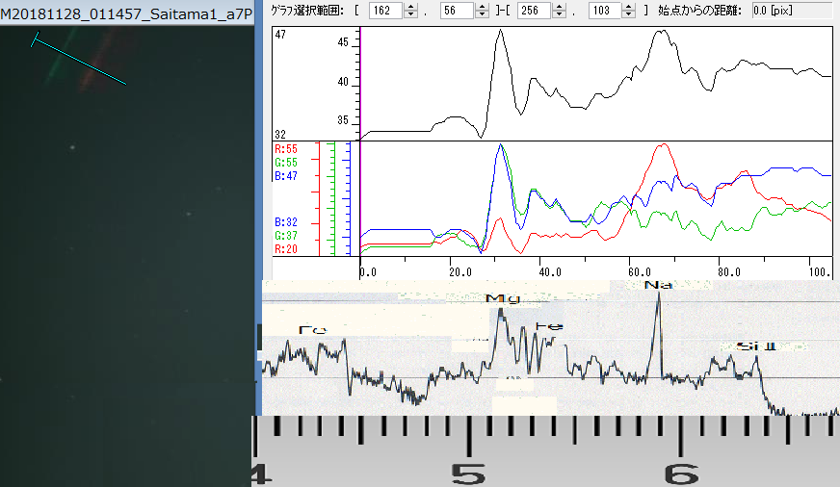The width and height of the screenshot is (840, 487).
Task: Click the M20181128_011457_Saitama1 image title
Action: pos(126,10)
